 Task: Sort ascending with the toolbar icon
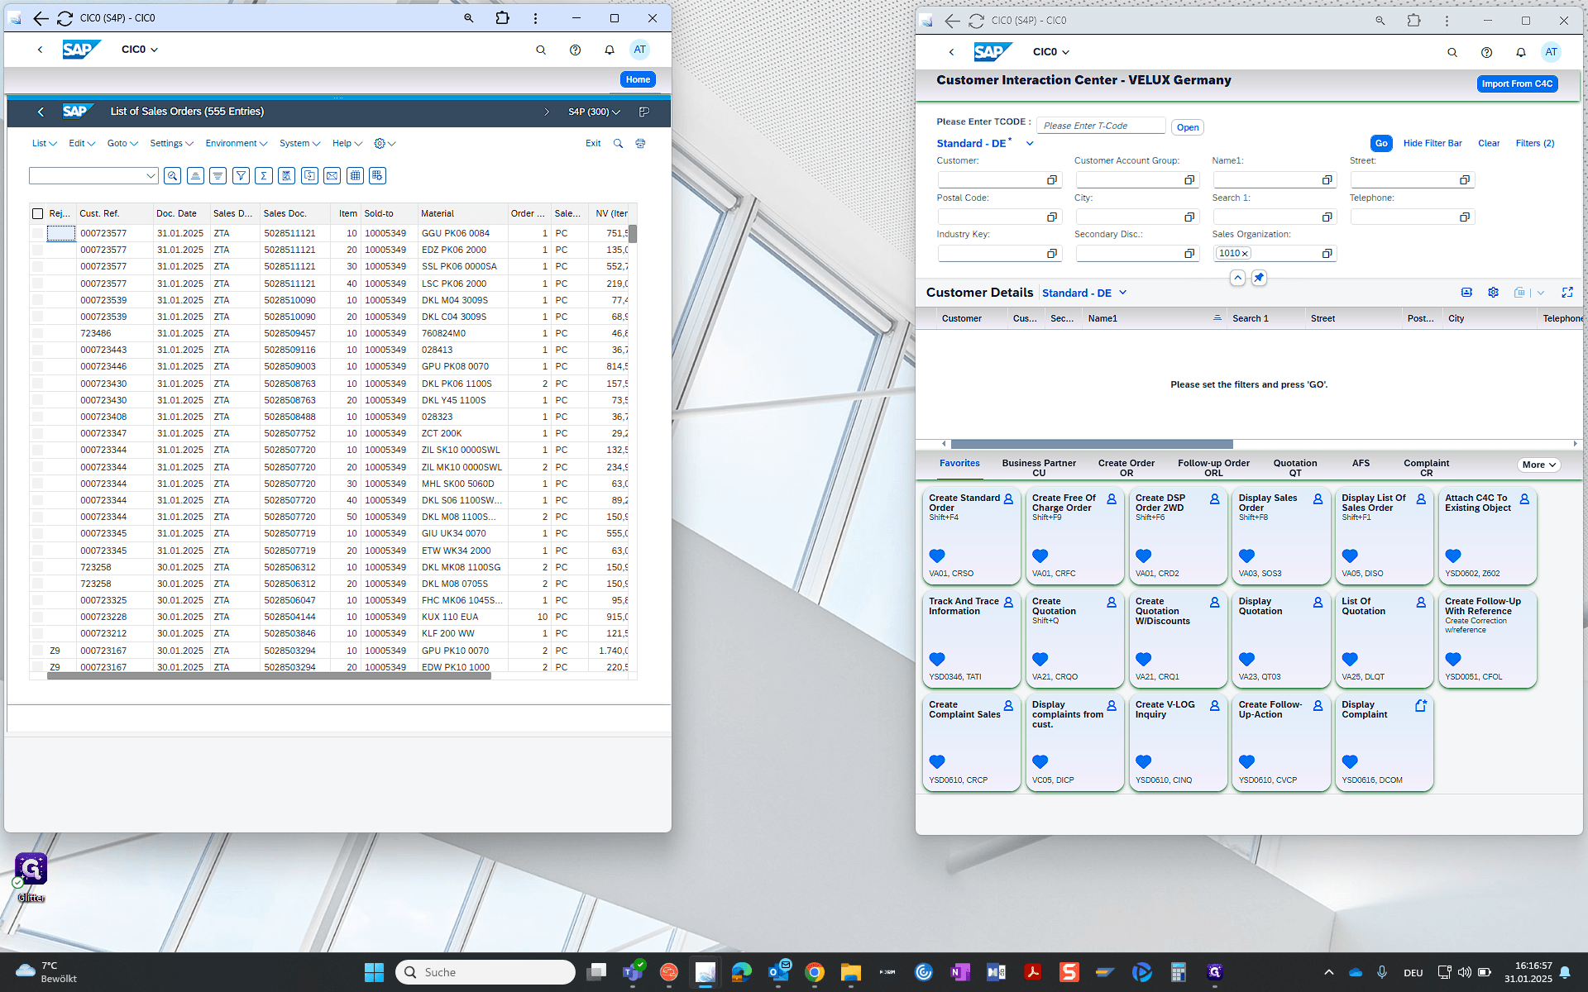click(x=195, y=176)
